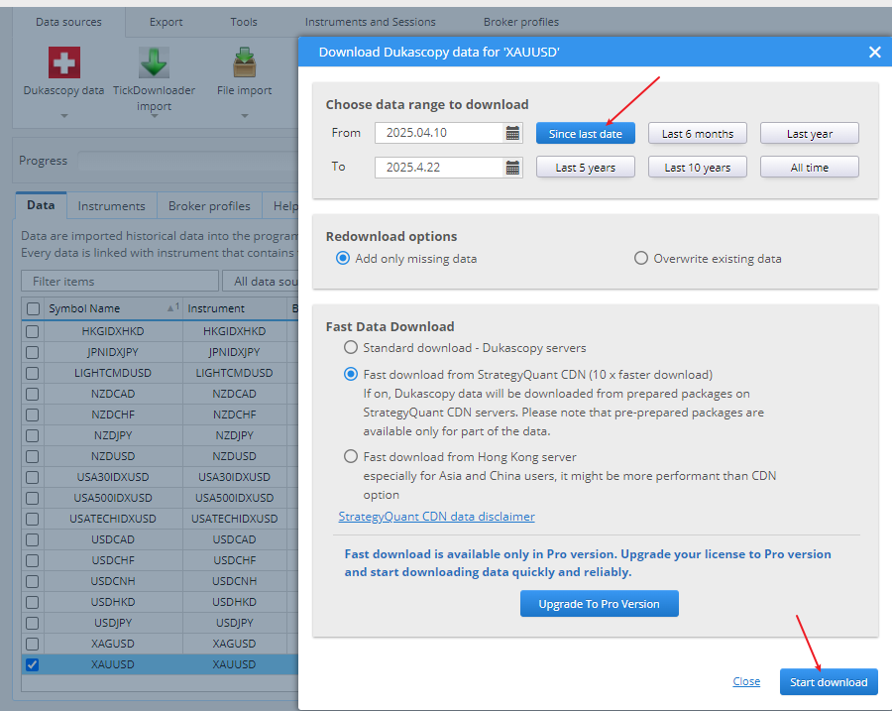The image size is (892, 711).
Task: Check the LIGHTCMDUSD row checkbox
Action: coord(33,373)
